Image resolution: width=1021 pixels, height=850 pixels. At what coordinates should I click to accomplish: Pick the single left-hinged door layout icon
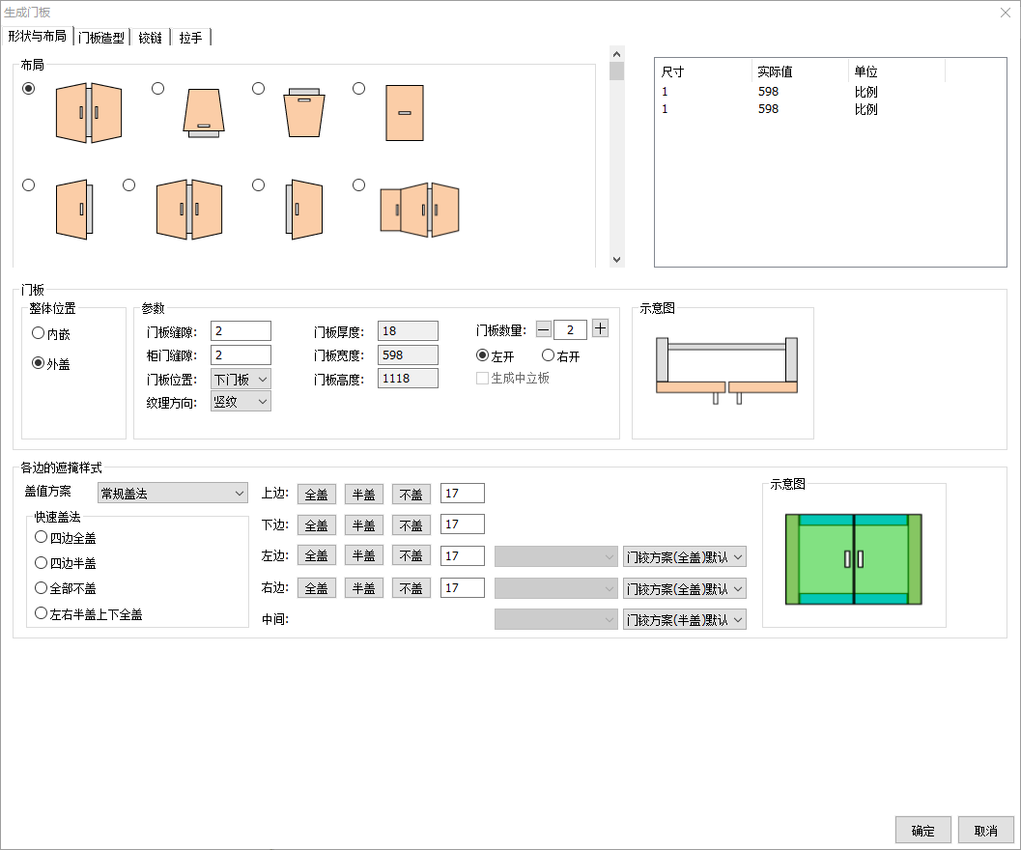pyautogui.click(x=74, y=210)
